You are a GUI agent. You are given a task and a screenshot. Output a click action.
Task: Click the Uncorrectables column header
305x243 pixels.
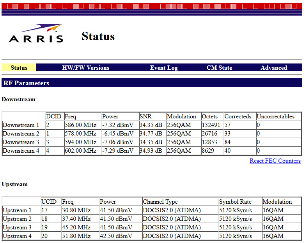point(278,116)
